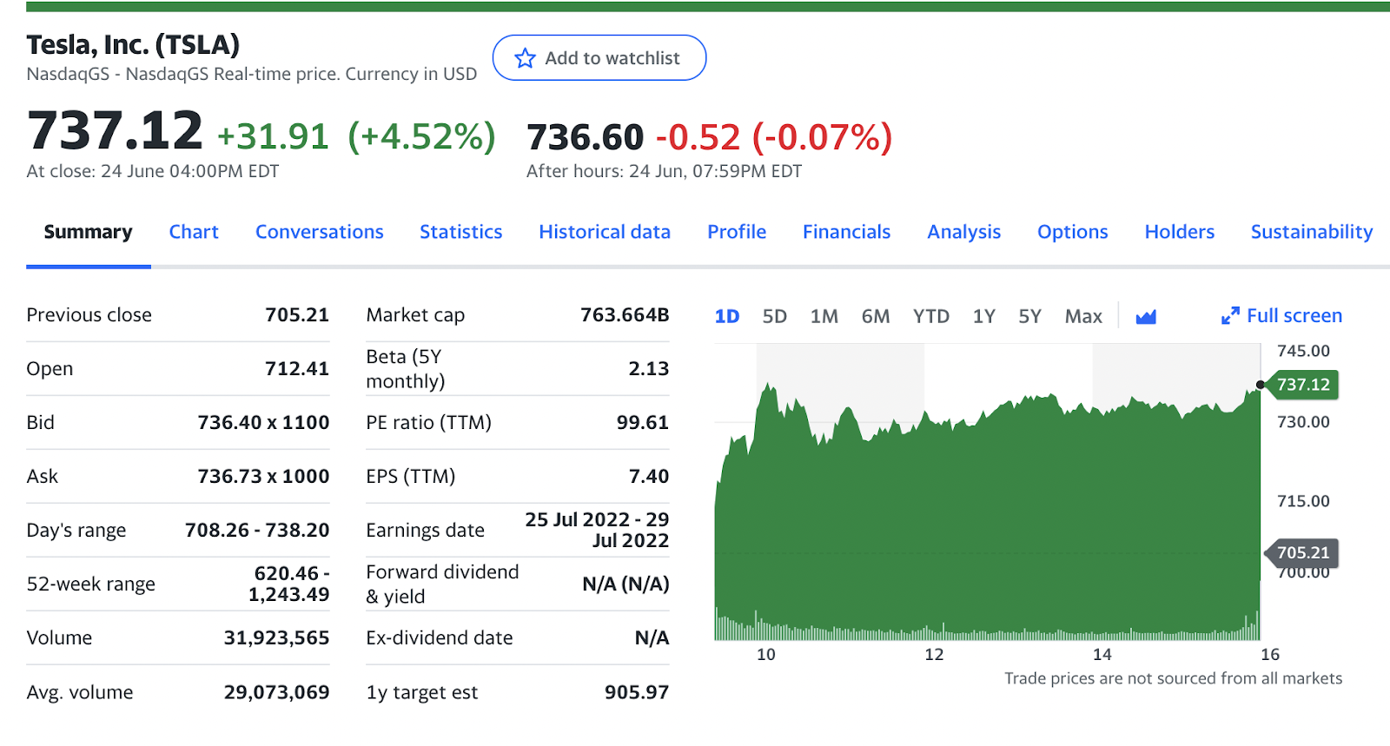
Task: Click the +31.91 (+4.52%) change value
Action: pyautogui.click(x=356, y=136)
